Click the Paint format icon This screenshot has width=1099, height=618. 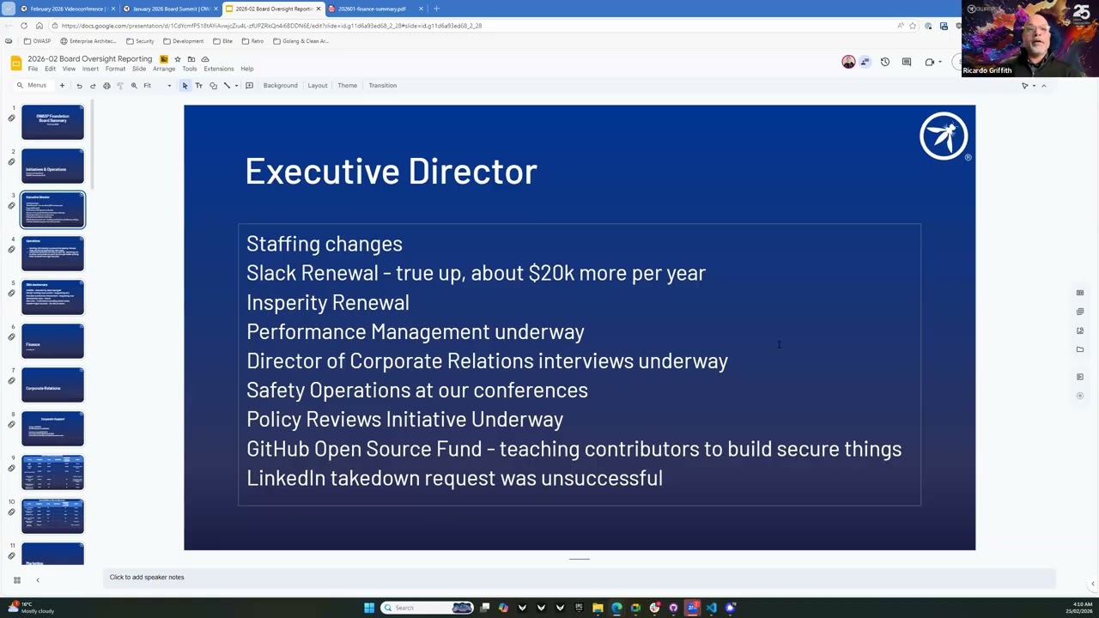coord(120,86)
